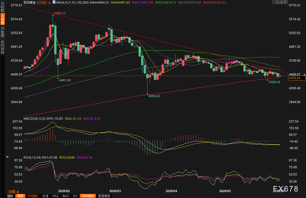Click the DIFF:-55.85 value
Viewport: 306px width, 198px height.
click(55, 118)
